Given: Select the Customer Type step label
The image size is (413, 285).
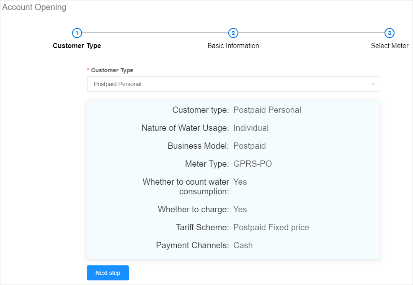Looking at the screenshot, I should coord(77,46).
